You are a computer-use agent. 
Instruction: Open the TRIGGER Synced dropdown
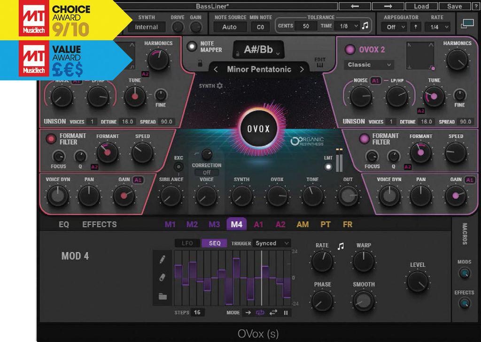272,243
